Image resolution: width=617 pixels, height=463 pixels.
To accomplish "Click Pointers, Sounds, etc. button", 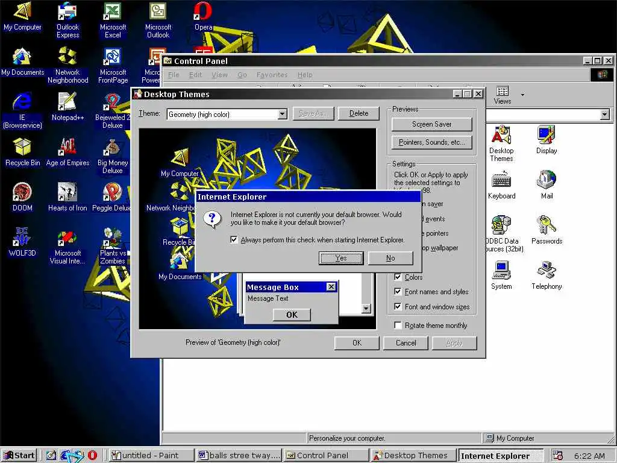I will pyautogui.click(x=431, y=142).
